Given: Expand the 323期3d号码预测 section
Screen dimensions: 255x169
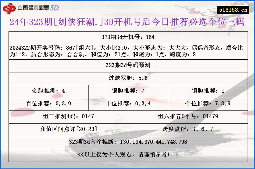Looking at the screenshot, I should coord(127,65).
